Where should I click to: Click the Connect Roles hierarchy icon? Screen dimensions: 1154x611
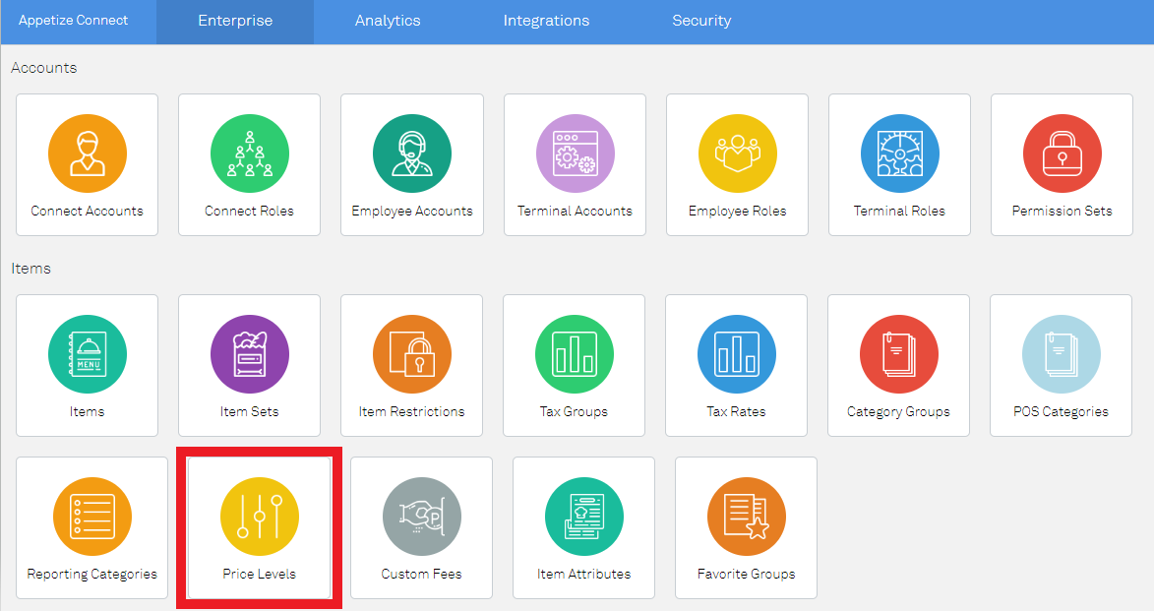pos(249,153)
